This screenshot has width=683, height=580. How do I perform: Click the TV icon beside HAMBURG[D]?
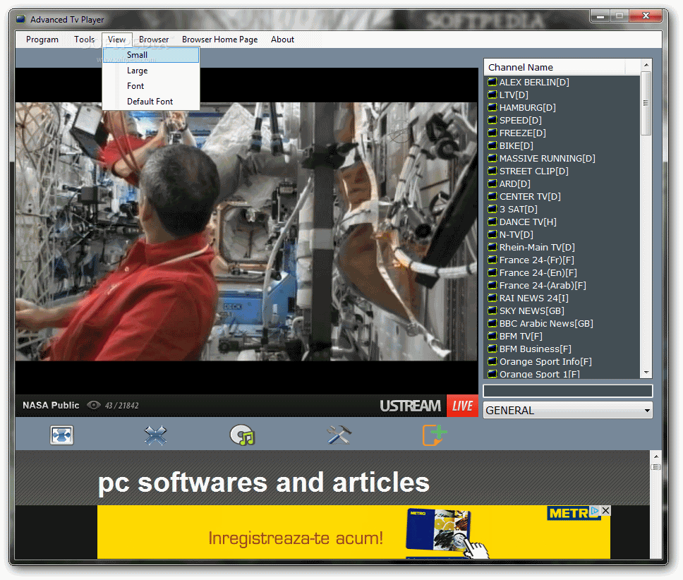point(492,107)
